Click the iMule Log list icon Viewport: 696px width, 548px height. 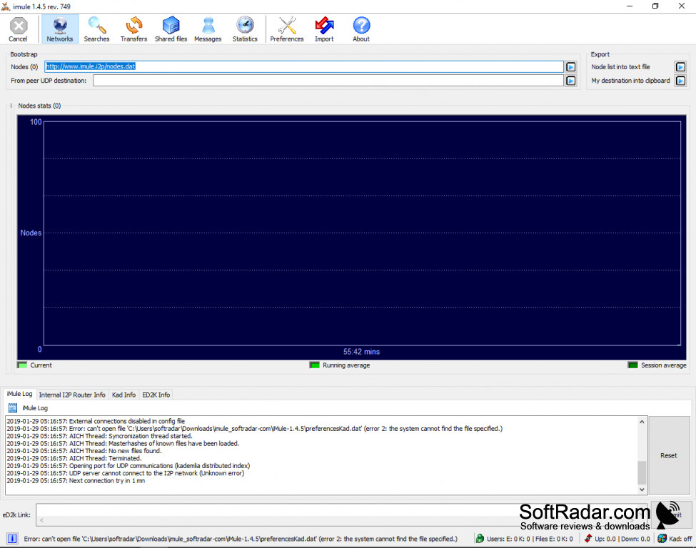(x=13, y=407)
